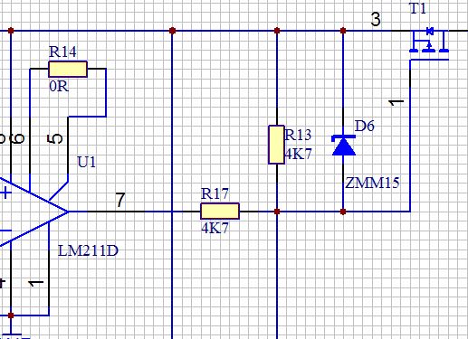Select the R14 resistor body

click(x=68, y=69)
